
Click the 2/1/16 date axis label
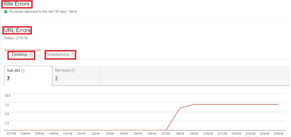(x=82, y=134)
